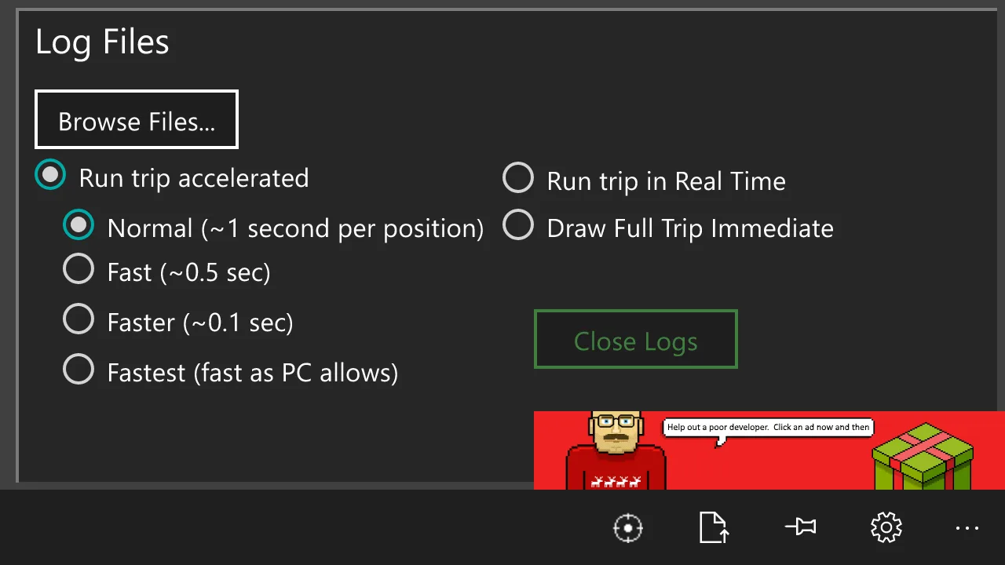The height and width of the screenshot is (565, 1005).
Task: Click the developer's bespectacled face in the ad
Action: coord(616,432)
